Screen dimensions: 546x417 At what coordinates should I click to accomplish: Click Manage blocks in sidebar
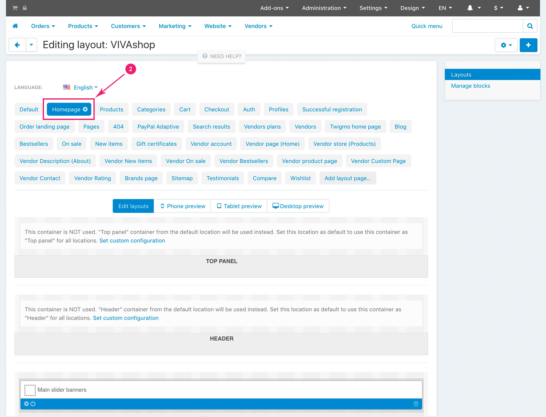pos(470,86)
